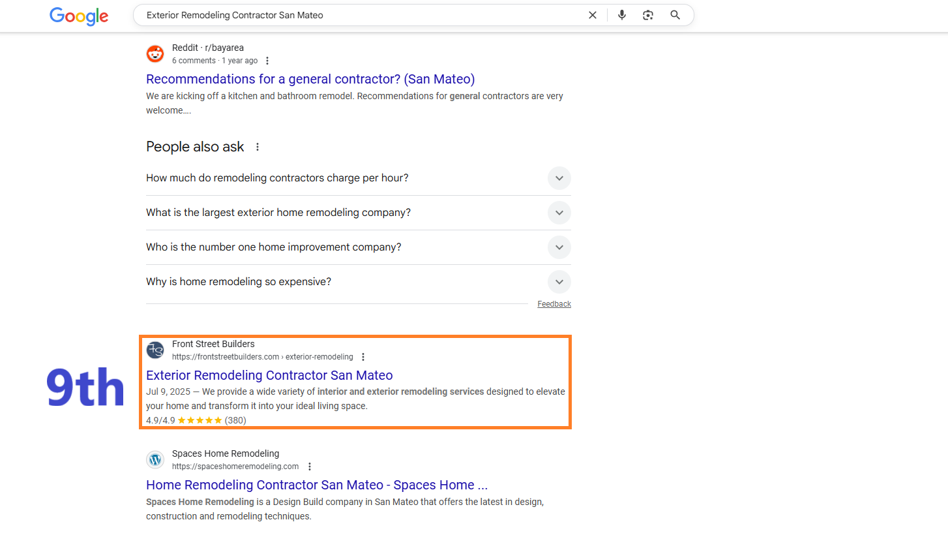
Task: Click 'Reddit · r/bayarea' source name
Action: click(208, 48)
